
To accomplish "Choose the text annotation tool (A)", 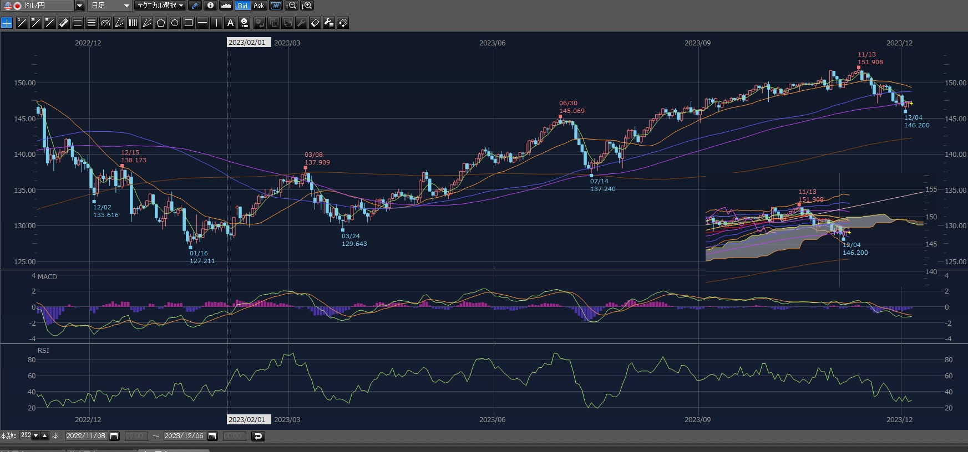I will [230, 23].
